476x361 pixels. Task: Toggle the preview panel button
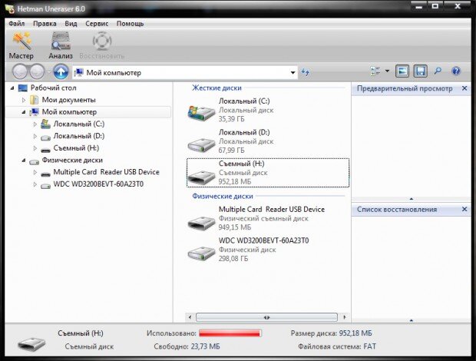(x=402, y=71)
